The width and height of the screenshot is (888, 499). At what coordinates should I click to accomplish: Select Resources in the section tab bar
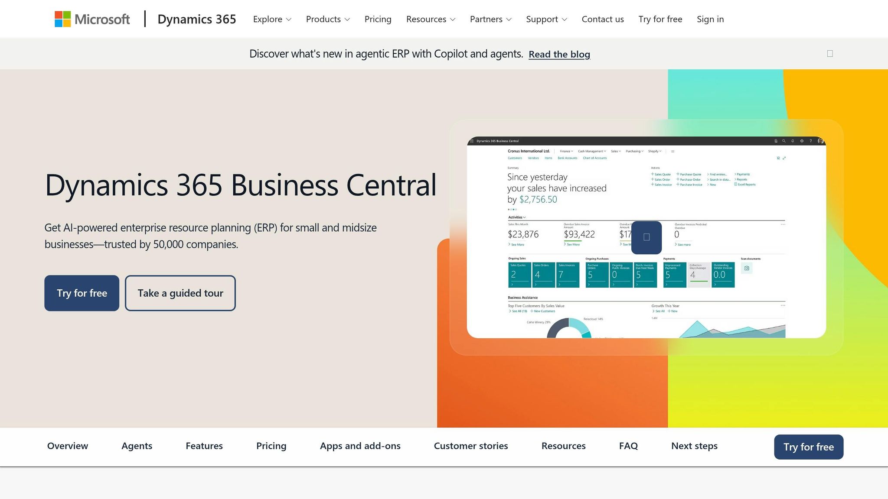[x=564, y=446]
